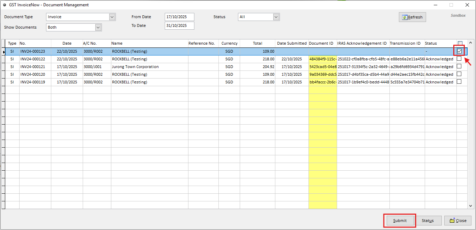Open the Status filter dropdown
Viewport: 476px width, 230px height.
point(276,17)
